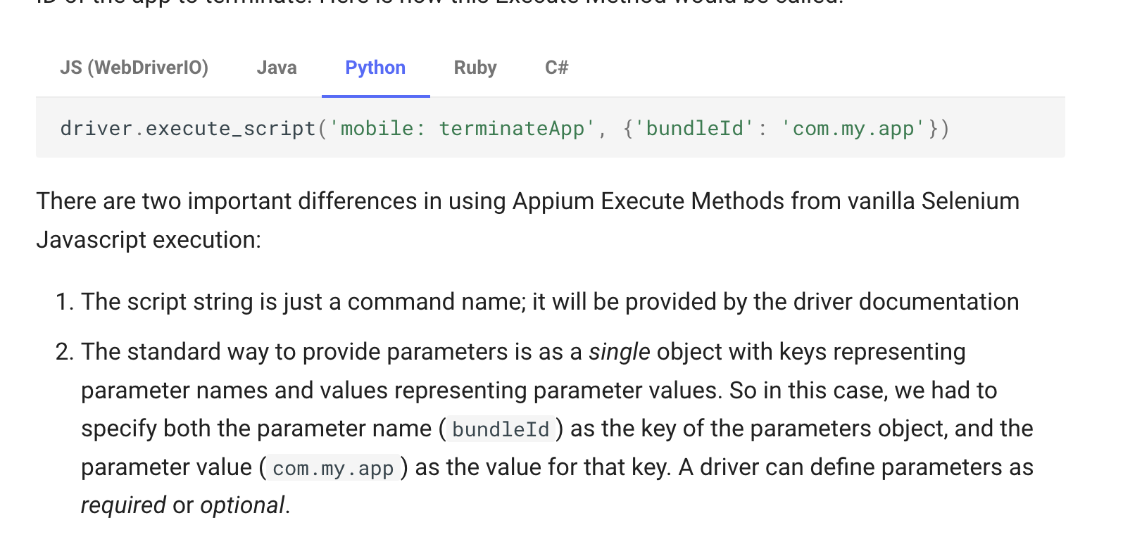
Task: Switch to the C# tab
Action: pos(556,68)
